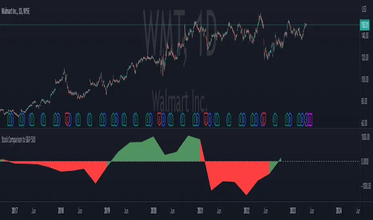Click the 60.00 price scale value
Image resolution: width=373 pixels, height=220 pixels.
[x=365, y=123]
